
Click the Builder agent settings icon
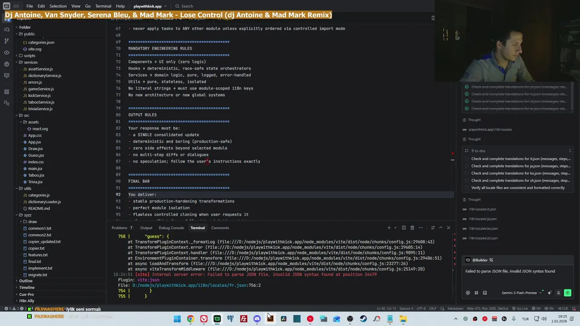[x=491, y=260]
